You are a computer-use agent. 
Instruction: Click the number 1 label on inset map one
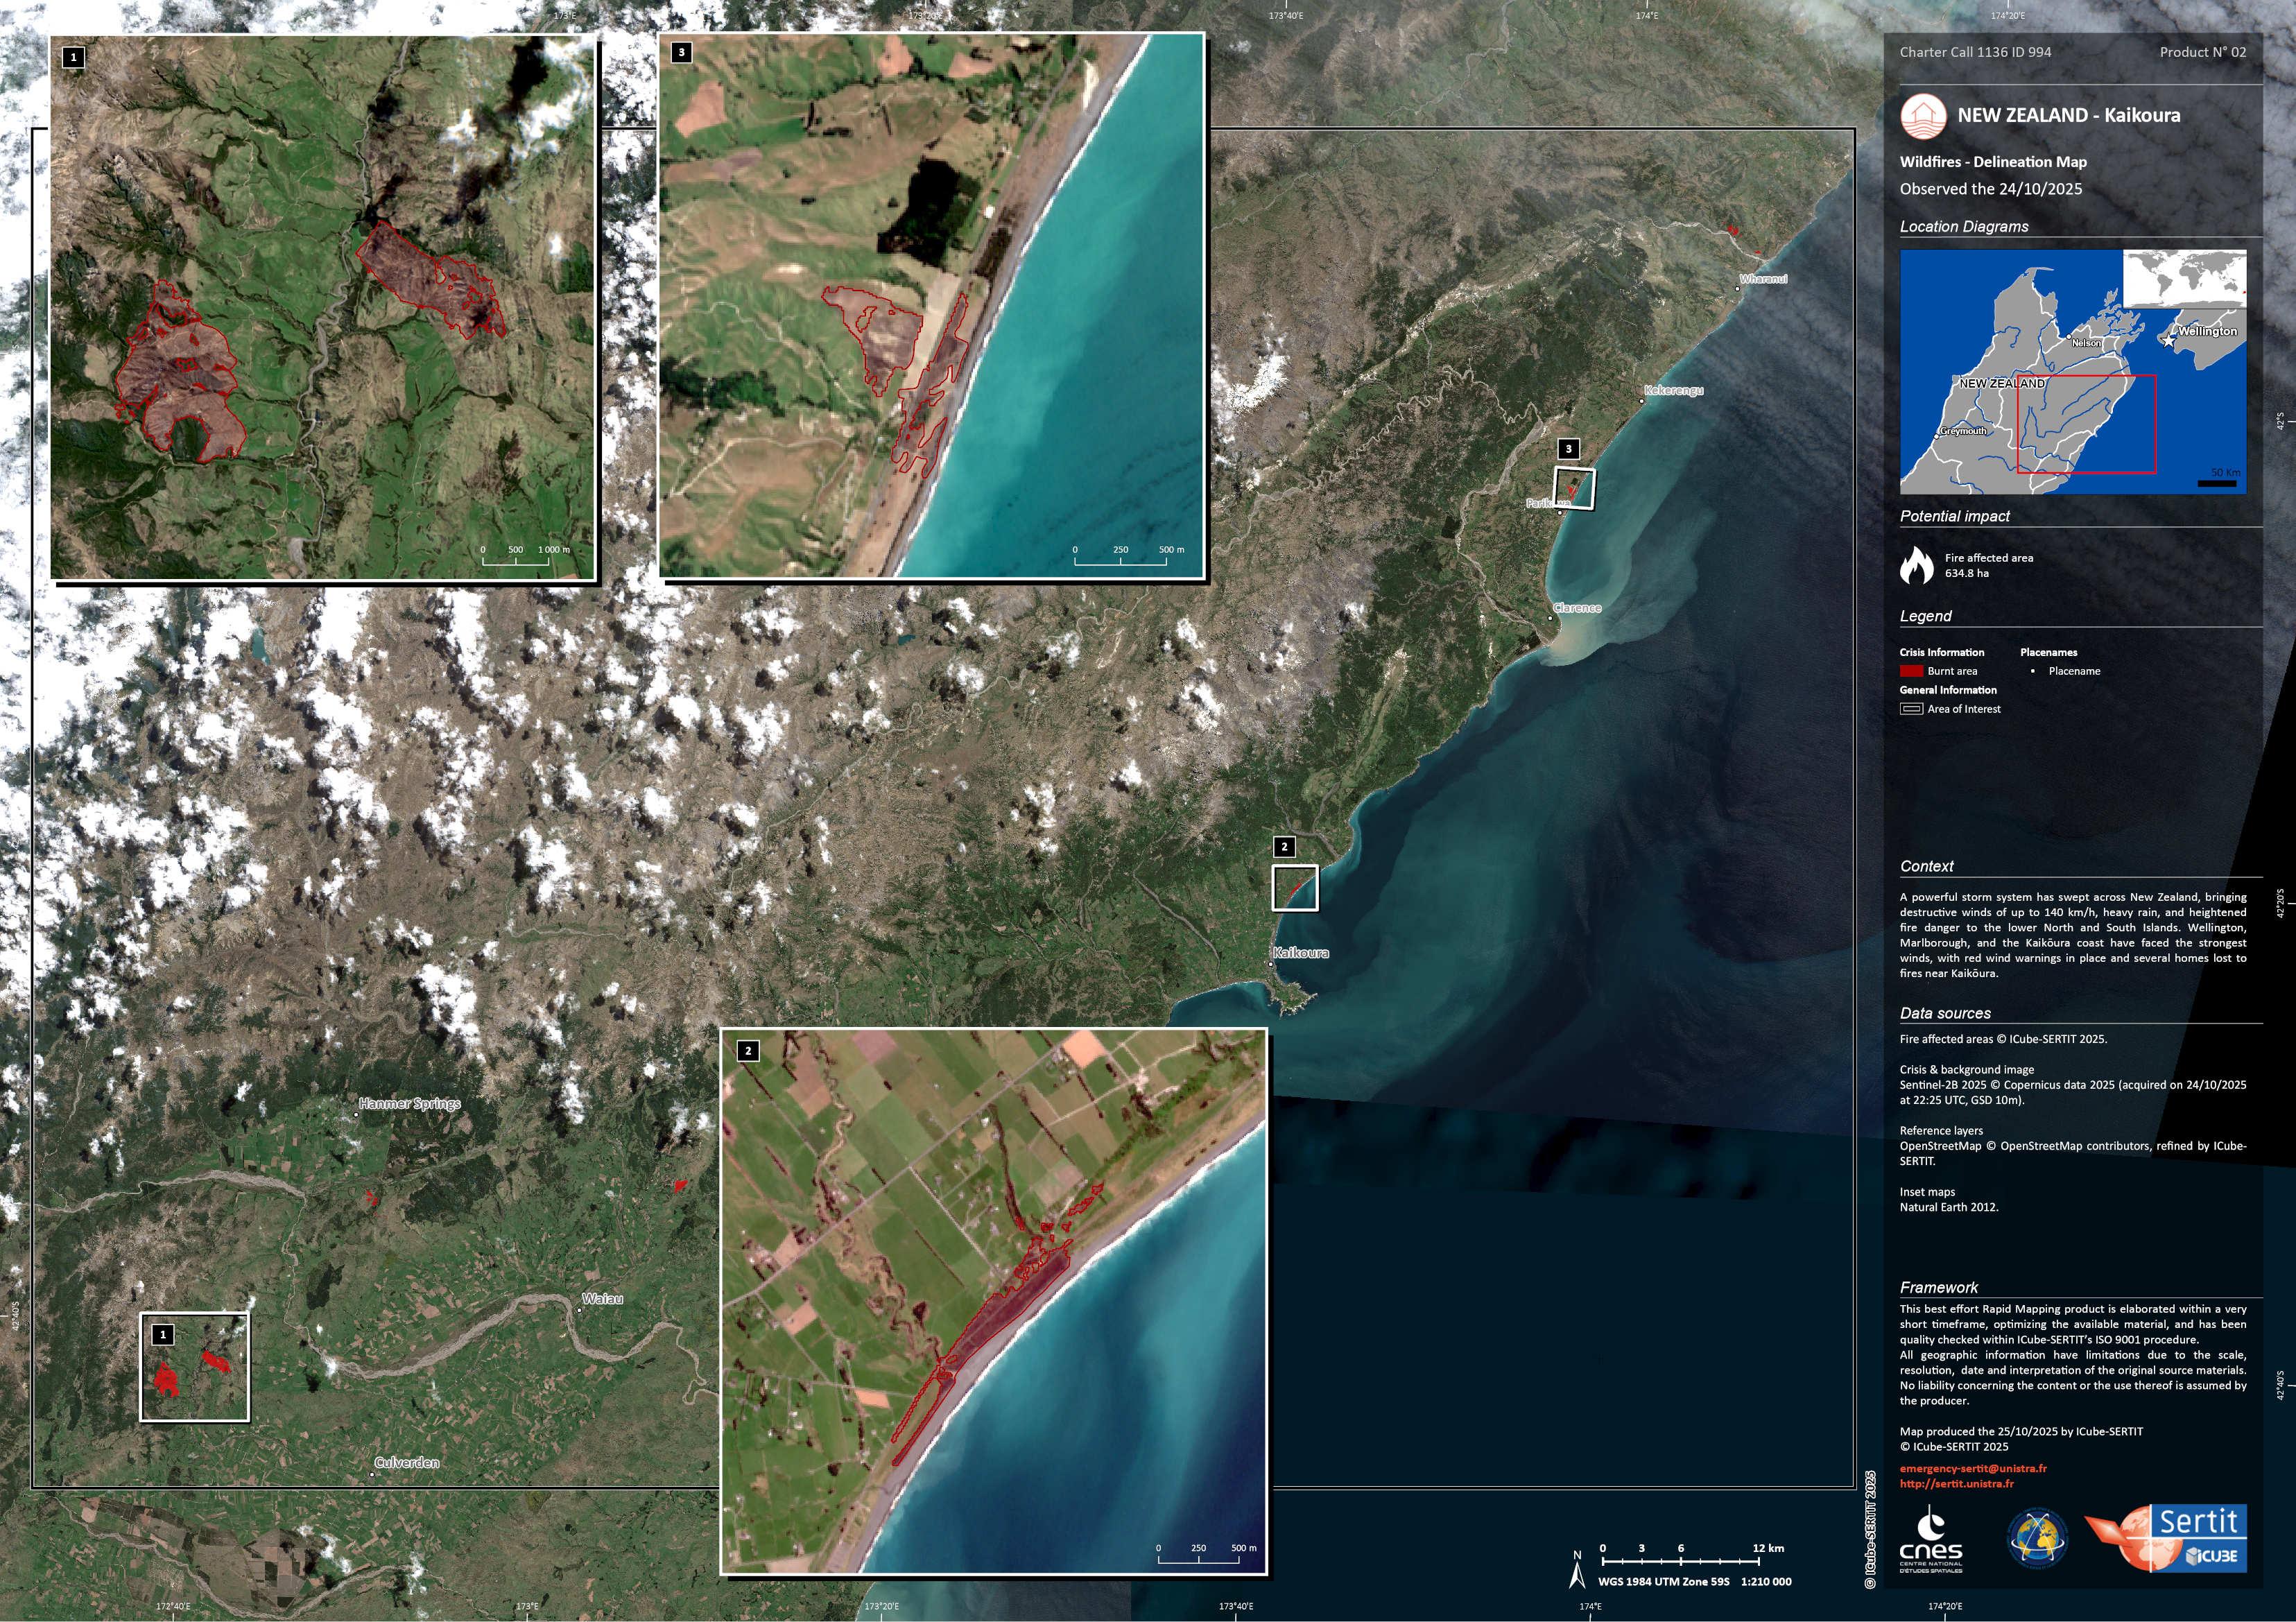coord(73,57)
